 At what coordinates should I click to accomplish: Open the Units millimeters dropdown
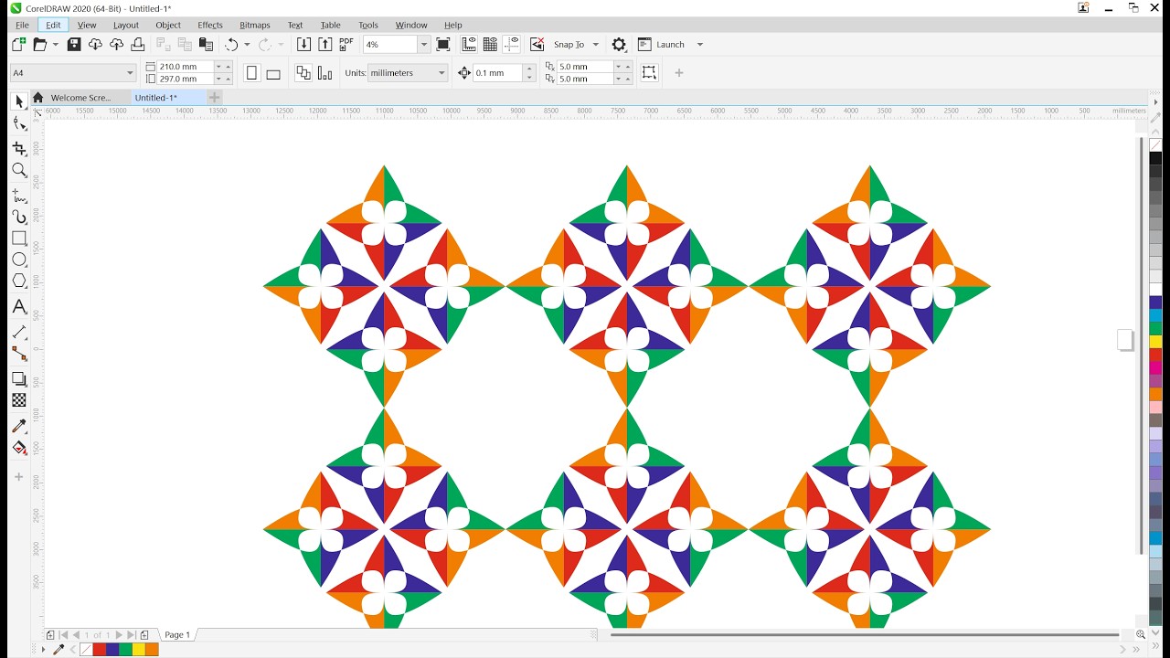[x=441, y=73]
